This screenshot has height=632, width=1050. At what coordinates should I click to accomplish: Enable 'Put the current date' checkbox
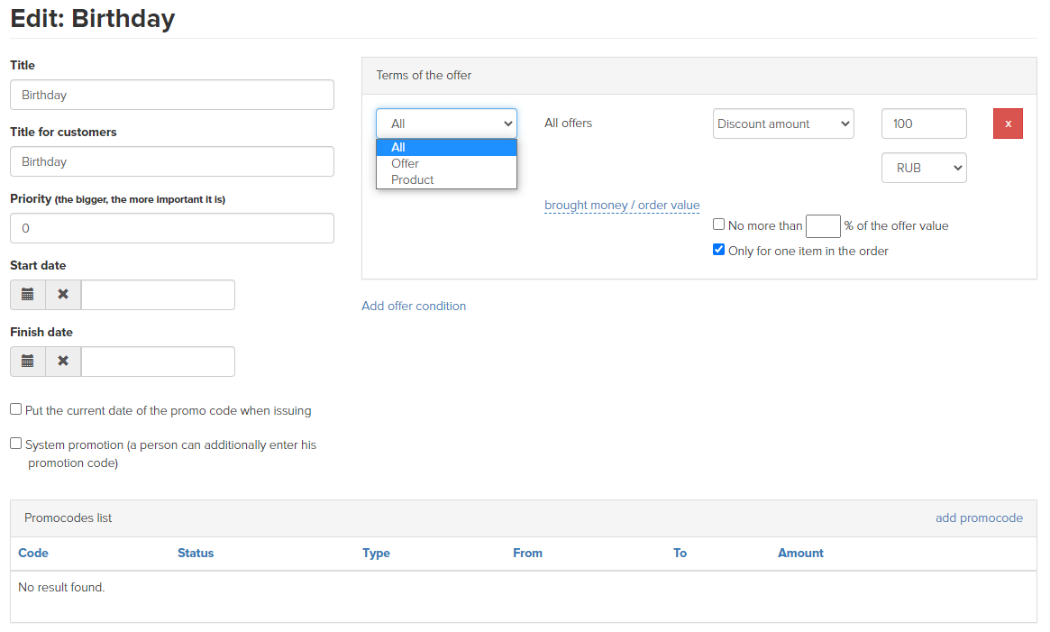pyautogui.click(x=16, y=409)
